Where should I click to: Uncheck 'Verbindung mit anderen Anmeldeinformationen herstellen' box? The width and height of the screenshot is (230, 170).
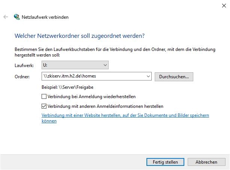tap(44, 106)
